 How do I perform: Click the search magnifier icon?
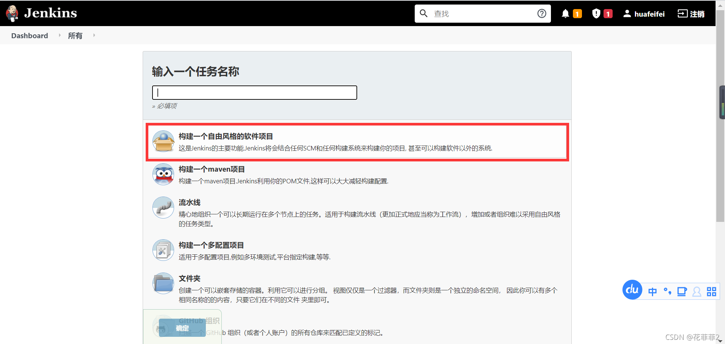point(424,14)
